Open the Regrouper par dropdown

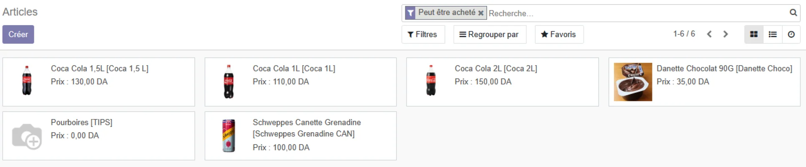pyautogui.click(x=490, y=35)
